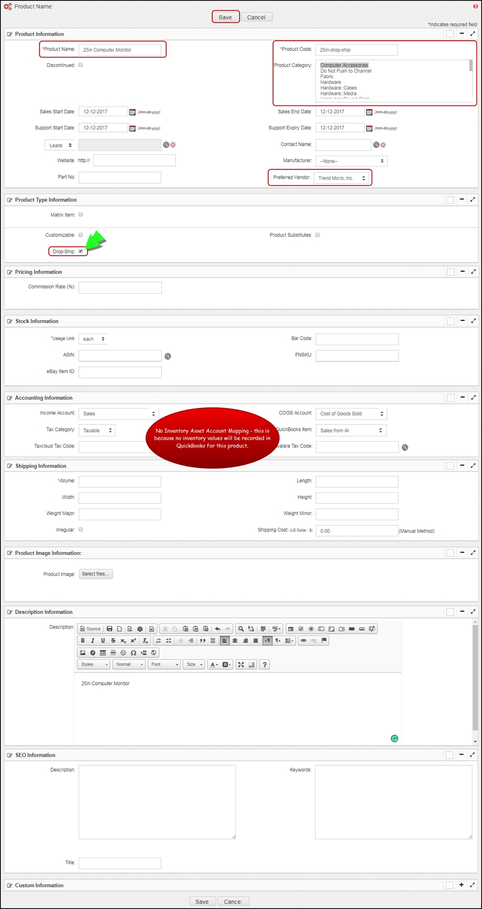482x909 pixels.
Task: Check the Irregular shipping checkbox
Action: [81, 529]
